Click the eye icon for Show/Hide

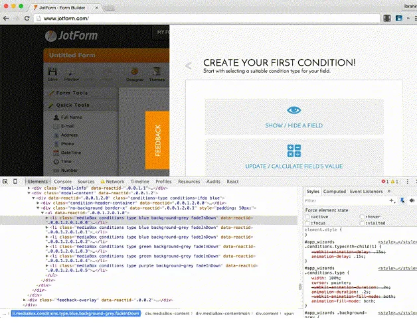(294, 110)
